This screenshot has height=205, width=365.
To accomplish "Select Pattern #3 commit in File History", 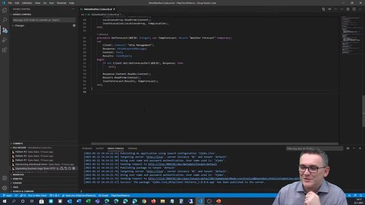I will (x=44, y=152).
